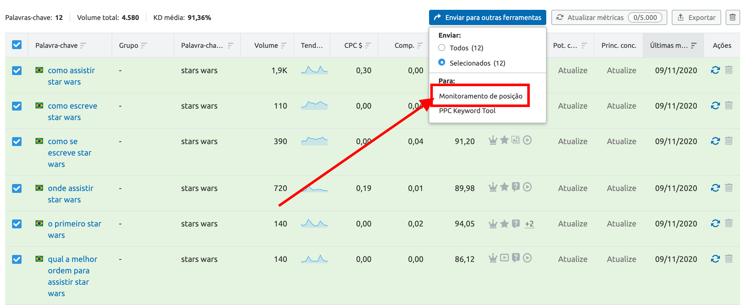Click image SERP feature icon in 'como se escreve' row
This screenshot has height=305, width=744.
coord(516,140)
